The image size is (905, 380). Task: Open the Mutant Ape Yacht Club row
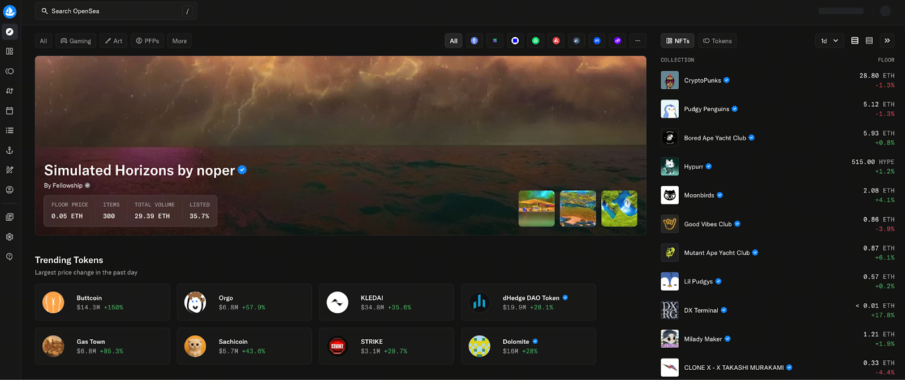click(x=778, y=253)
